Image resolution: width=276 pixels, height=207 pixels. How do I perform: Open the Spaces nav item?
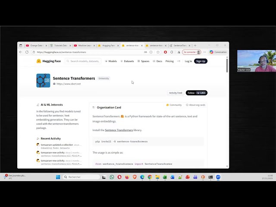tap(143, 61)
